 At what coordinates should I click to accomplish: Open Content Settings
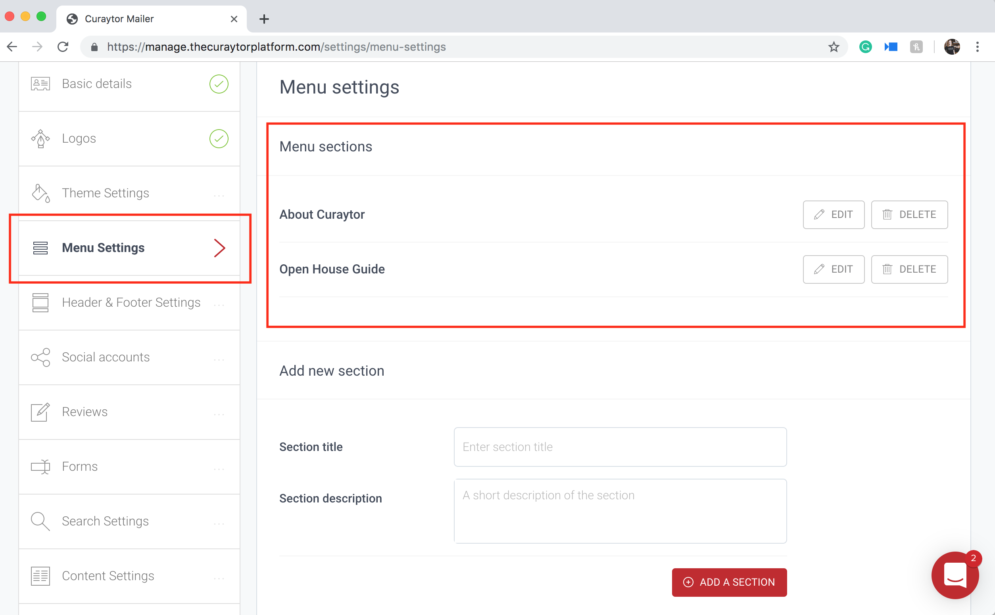[129, 576]
